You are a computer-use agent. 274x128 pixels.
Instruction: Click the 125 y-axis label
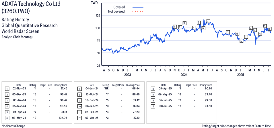point(98,15)
